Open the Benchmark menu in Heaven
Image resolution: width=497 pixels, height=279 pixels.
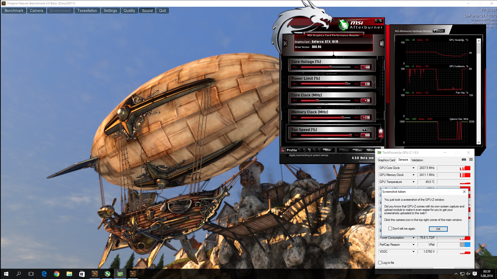click(14, 11)
